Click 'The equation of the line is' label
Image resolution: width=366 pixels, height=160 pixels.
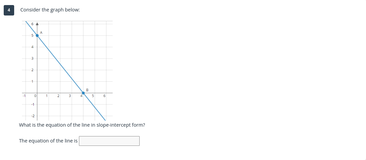[48, 141]
